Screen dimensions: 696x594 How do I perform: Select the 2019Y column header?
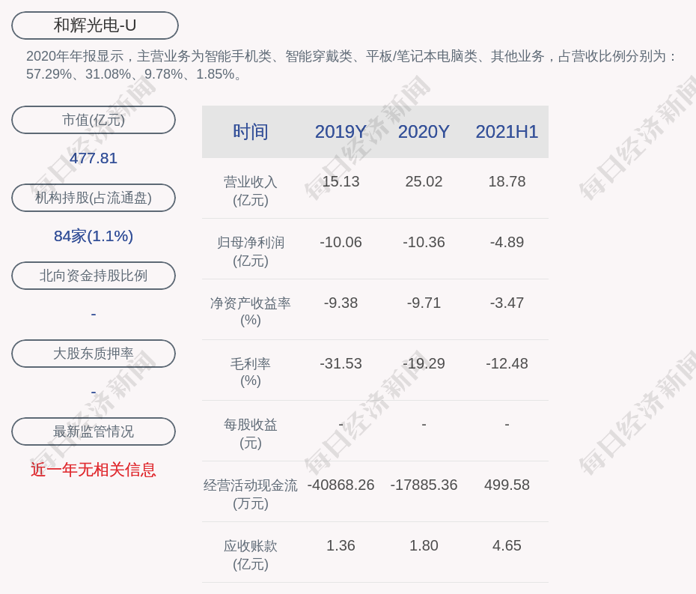point(341,132)
